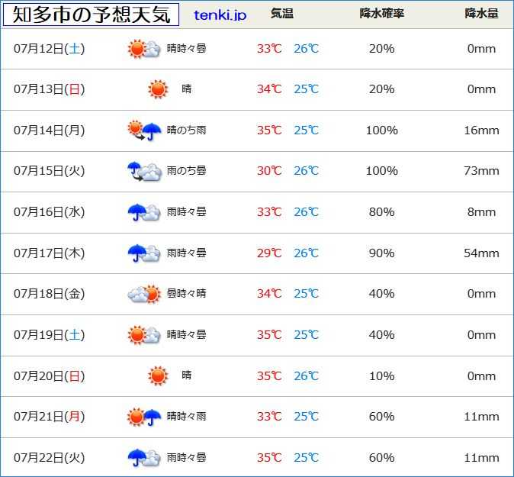Select the date 07月22日(火)

49,458
